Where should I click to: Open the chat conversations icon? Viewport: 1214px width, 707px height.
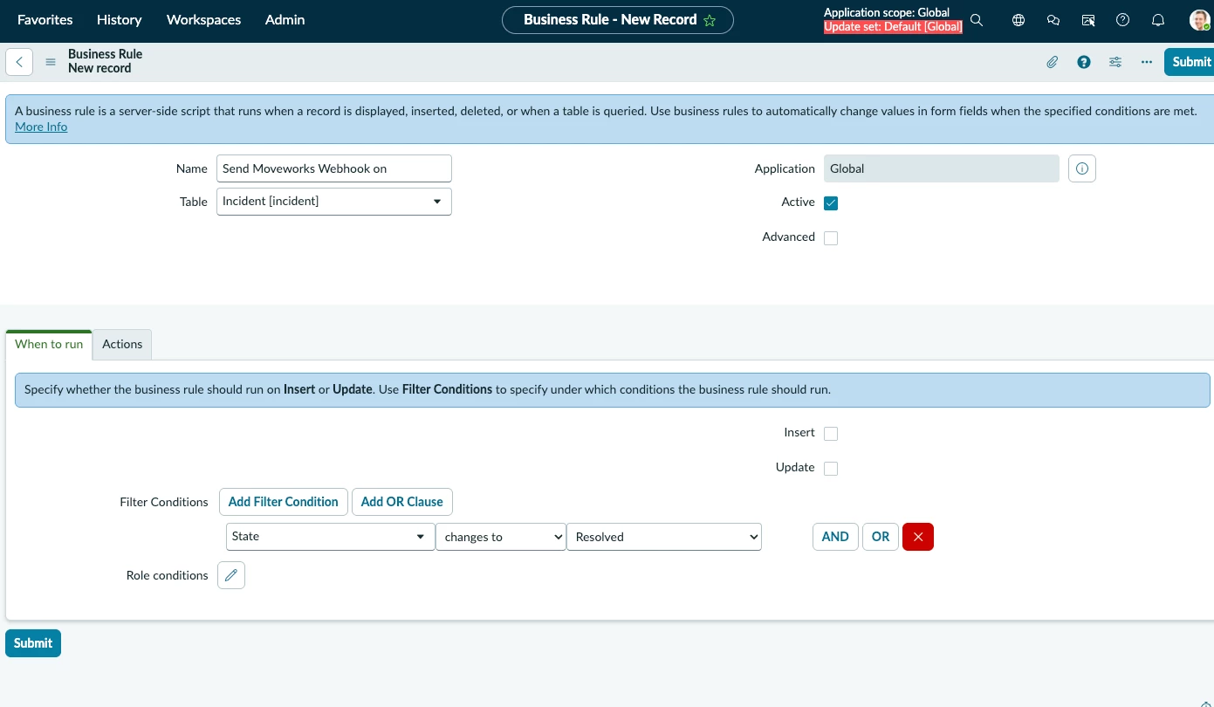point(1053,20)
